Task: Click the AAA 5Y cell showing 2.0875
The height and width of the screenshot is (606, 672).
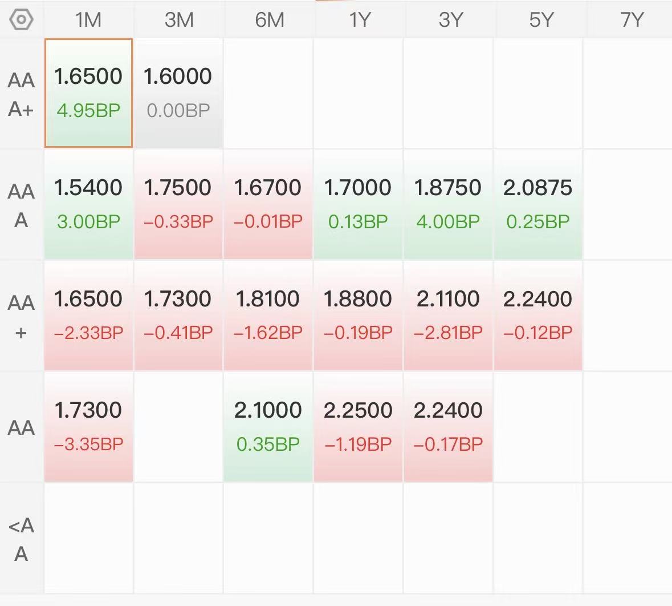Action: pos(538,204)
